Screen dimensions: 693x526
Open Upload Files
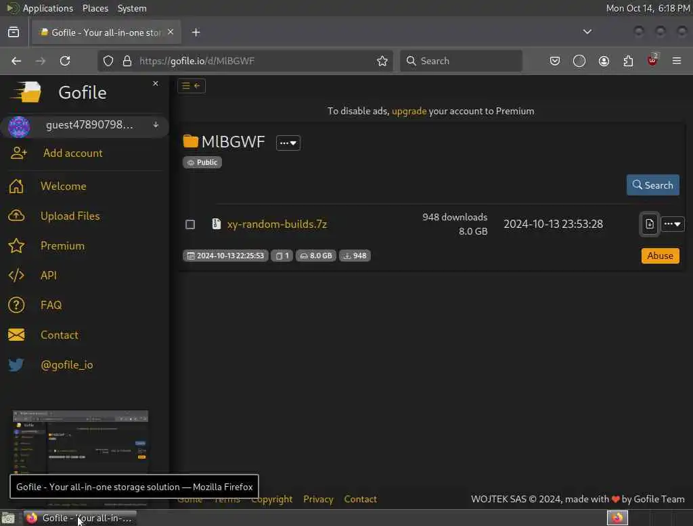pyautogui.click(x=70, y=216)
